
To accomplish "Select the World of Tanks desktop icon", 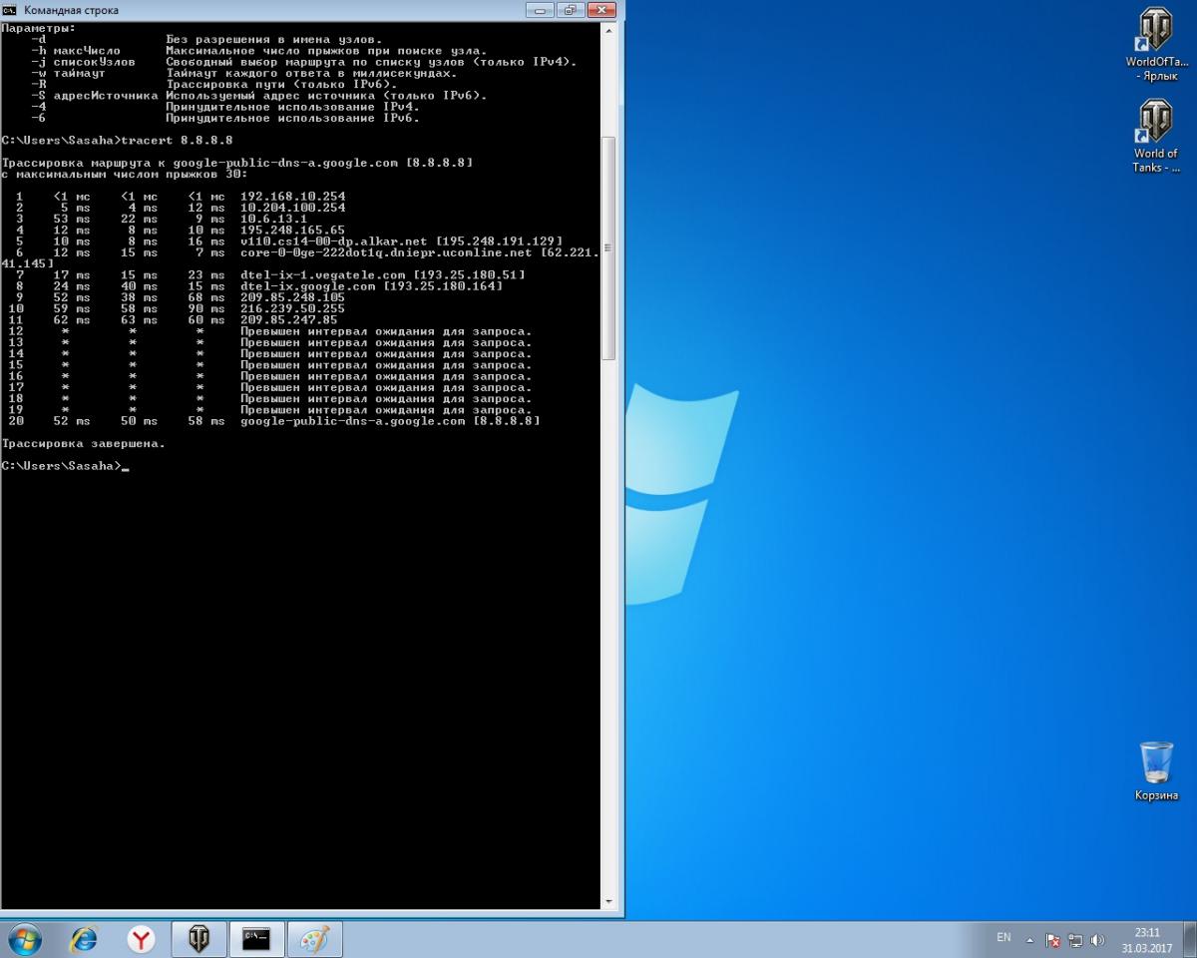I will pyautogui.click(x=1155, y=136).
